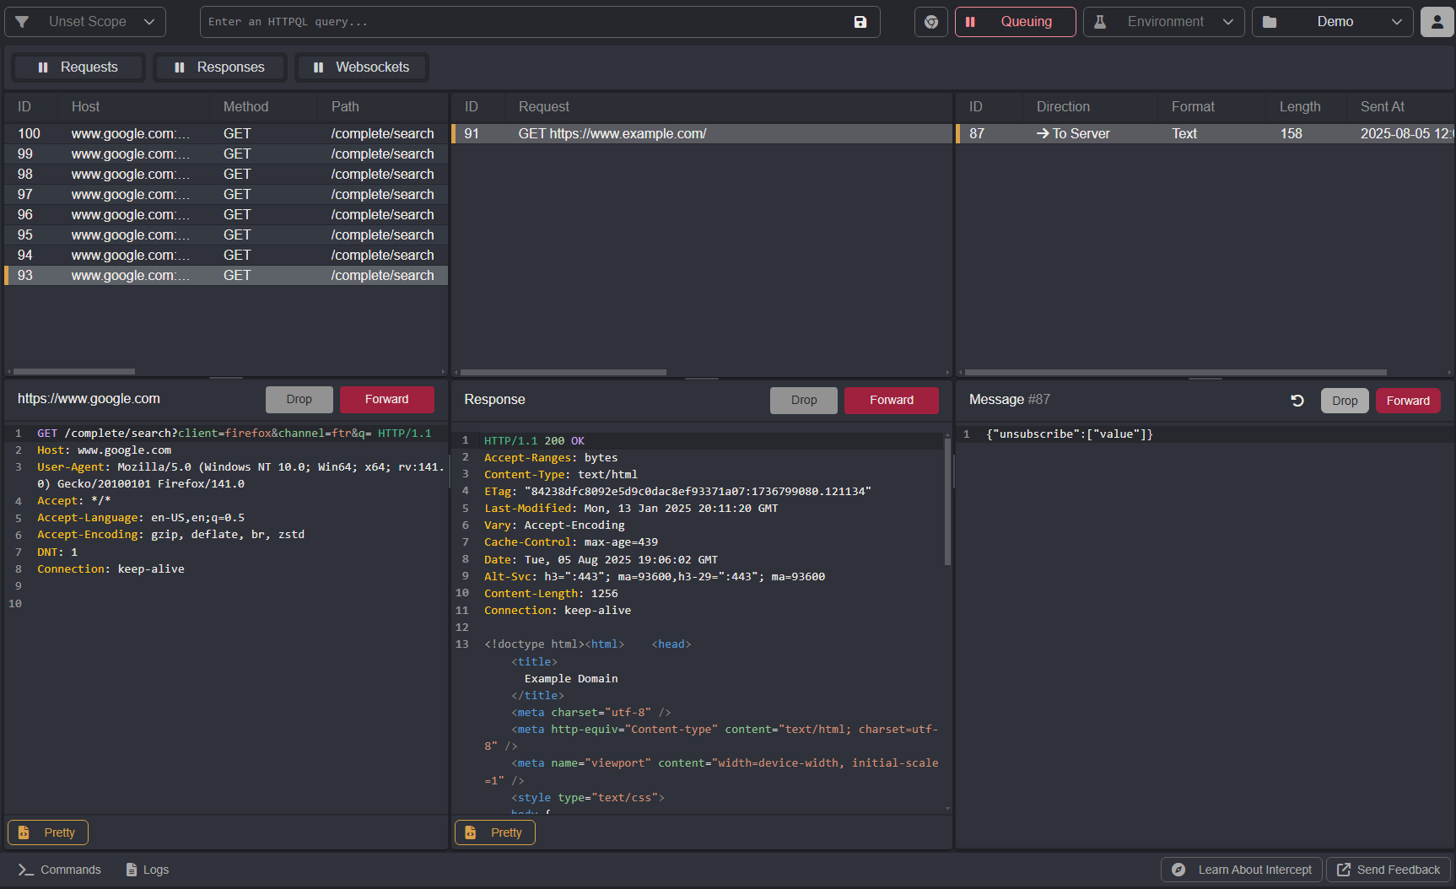Image resolution: width=1456 pixels, height=889 pixels.
Task: Toggle Responses interception pause
Action: [x=219, y=67]
